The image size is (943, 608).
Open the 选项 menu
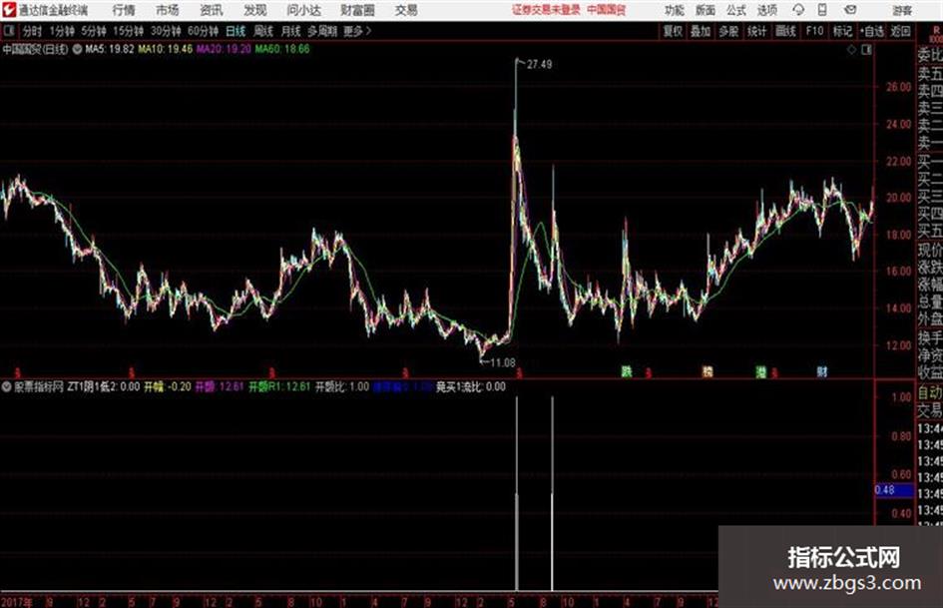(767, 10)
